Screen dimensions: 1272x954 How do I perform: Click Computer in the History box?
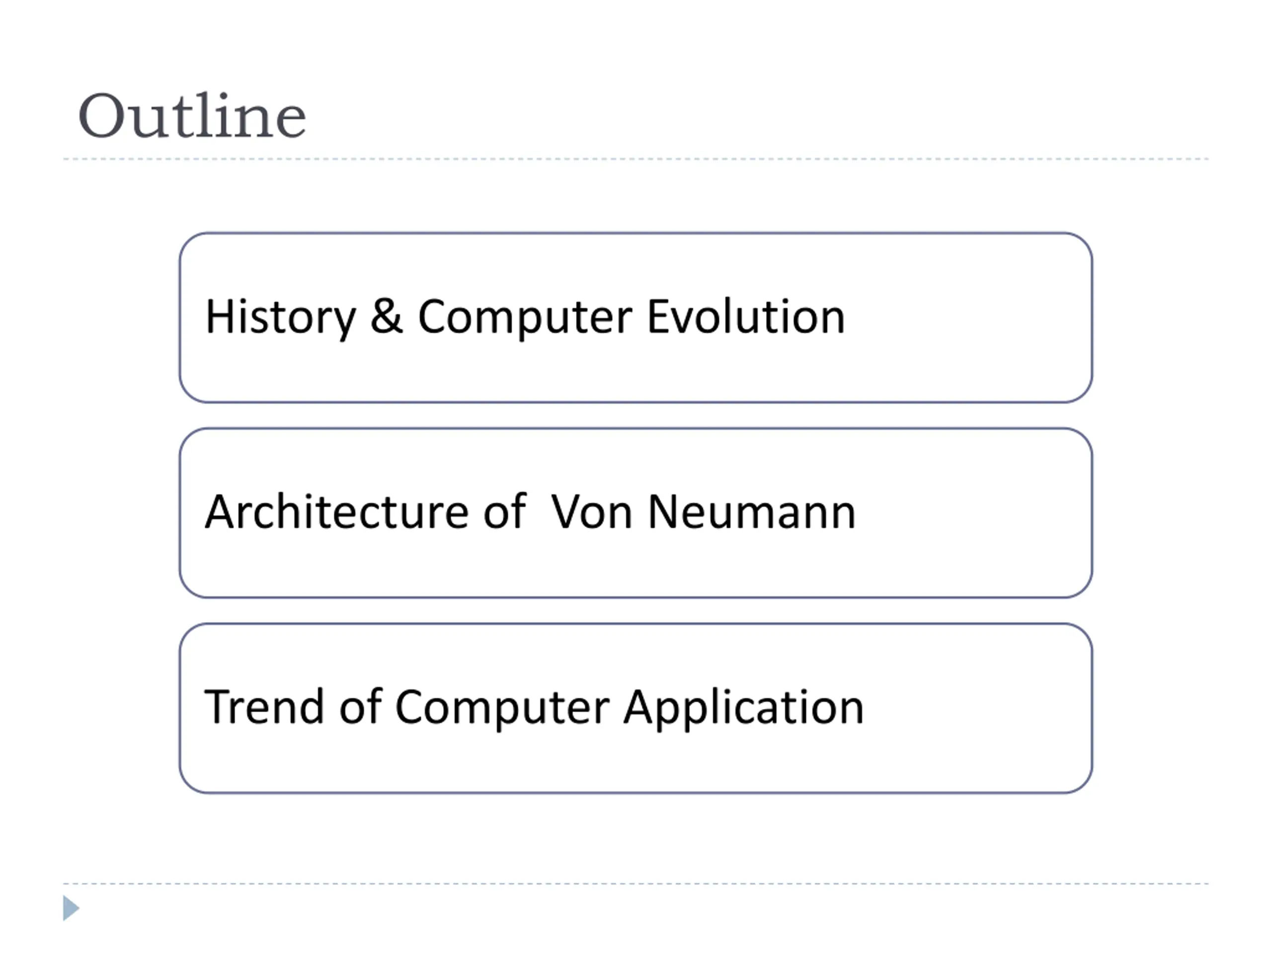tap(525, 318)
